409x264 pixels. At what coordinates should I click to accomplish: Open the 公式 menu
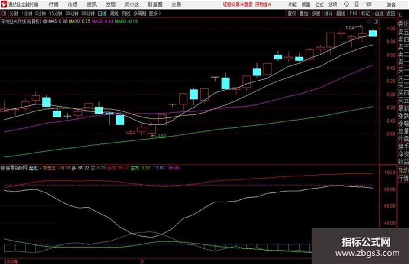[319, 4]
